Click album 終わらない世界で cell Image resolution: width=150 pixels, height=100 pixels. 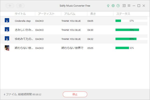[x=72, y=48]
